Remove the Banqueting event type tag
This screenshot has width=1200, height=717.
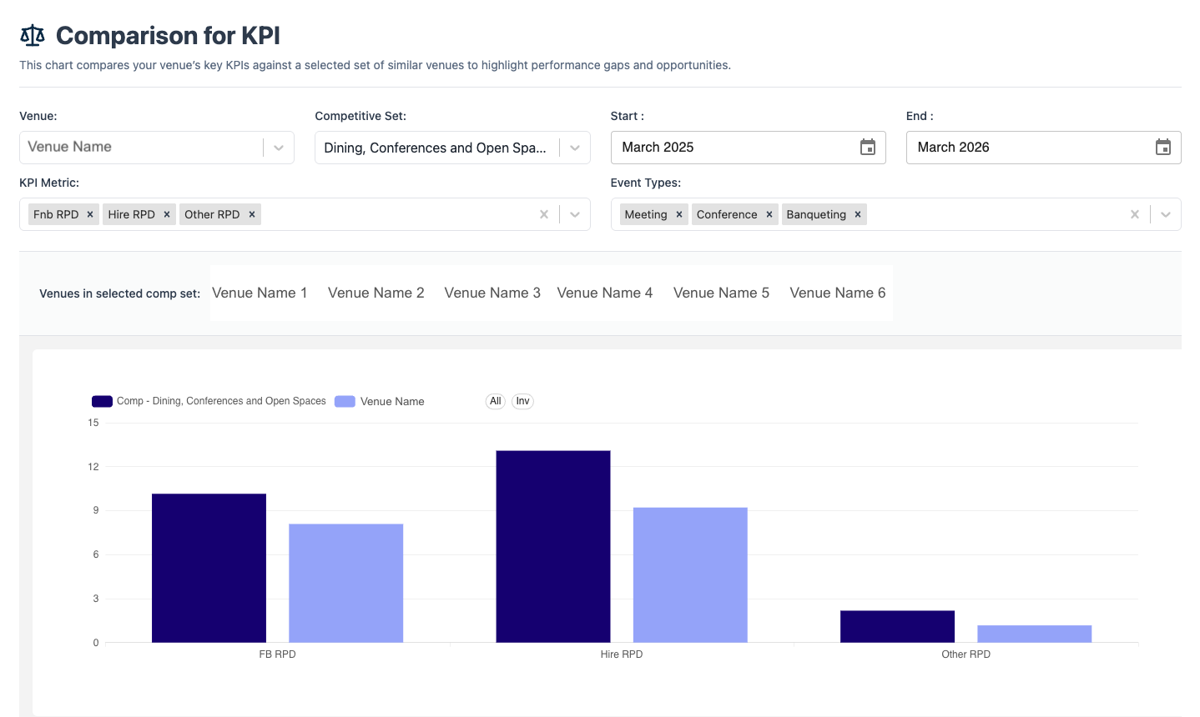858,213
